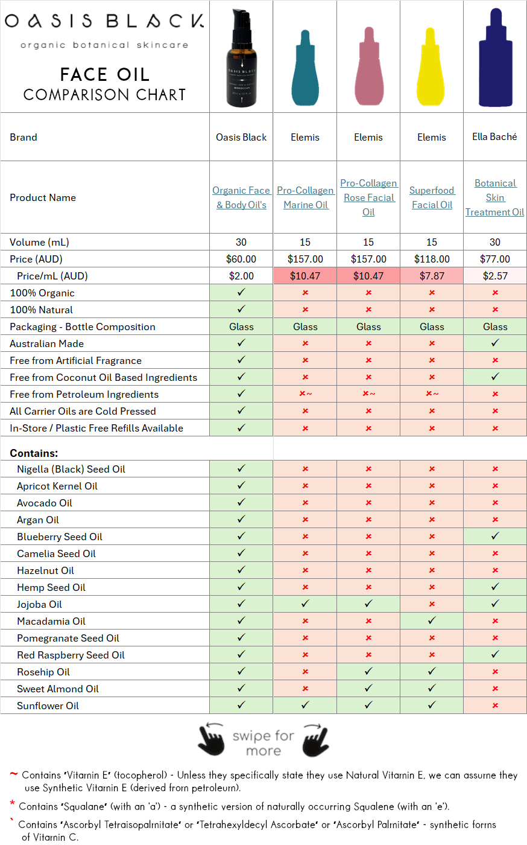
Task: Click the Oasis Black bottle product image
Action: pyautogui.click(x=242, y=58)
